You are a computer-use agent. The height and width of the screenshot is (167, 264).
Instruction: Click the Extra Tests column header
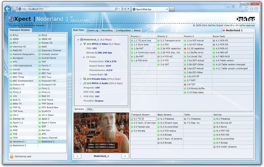point(233,36)
